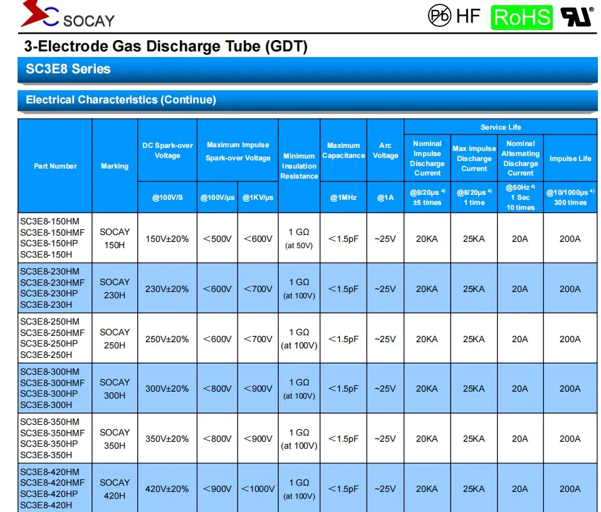Screen dimensions: 601x512
Task: Click the 300V±20% voltage value
Action: 167,389
